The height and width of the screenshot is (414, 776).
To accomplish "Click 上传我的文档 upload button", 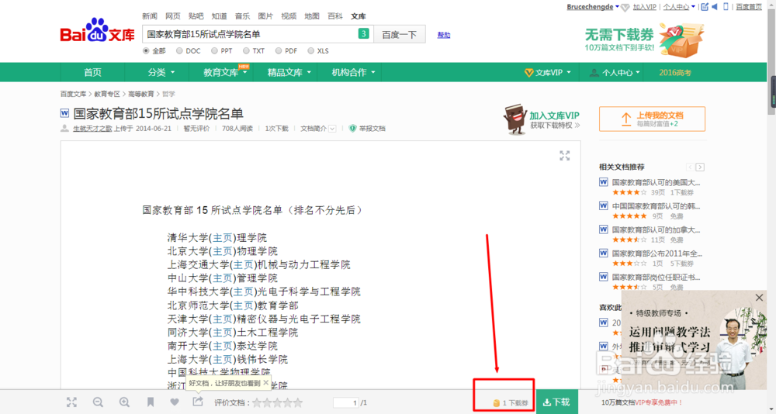I will 652,119.
